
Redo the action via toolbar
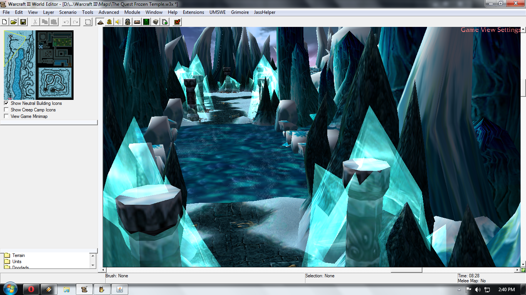click(75, 22)
